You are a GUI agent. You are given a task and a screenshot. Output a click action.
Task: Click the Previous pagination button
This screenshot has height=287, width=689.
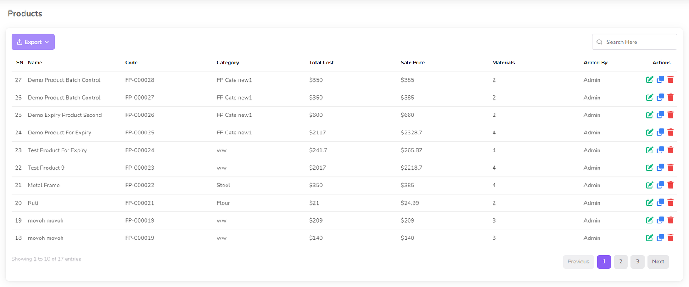coord(578,262)
